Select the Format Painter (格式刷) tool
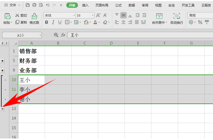 tap(34, 19)
